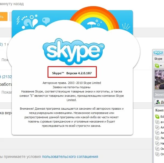The image size is (164, 163).
Task: Select the online contact with green status 'Ec'
Action: point(159,117)
